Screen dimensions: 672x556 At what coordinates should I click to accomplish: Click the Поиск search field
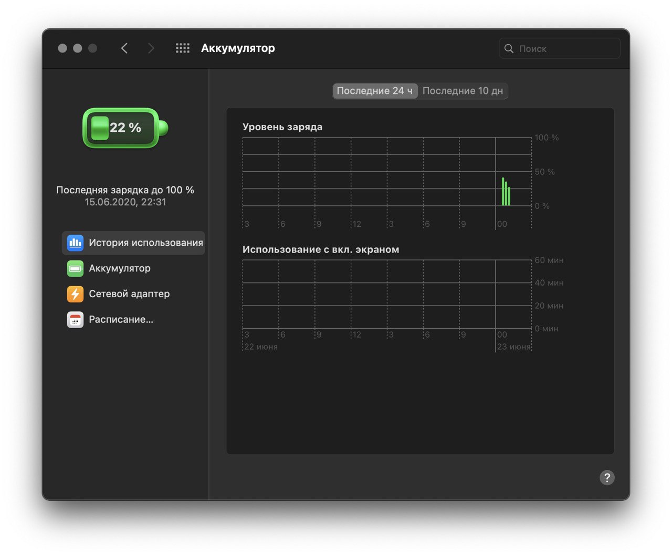click(x=560, y=48)
